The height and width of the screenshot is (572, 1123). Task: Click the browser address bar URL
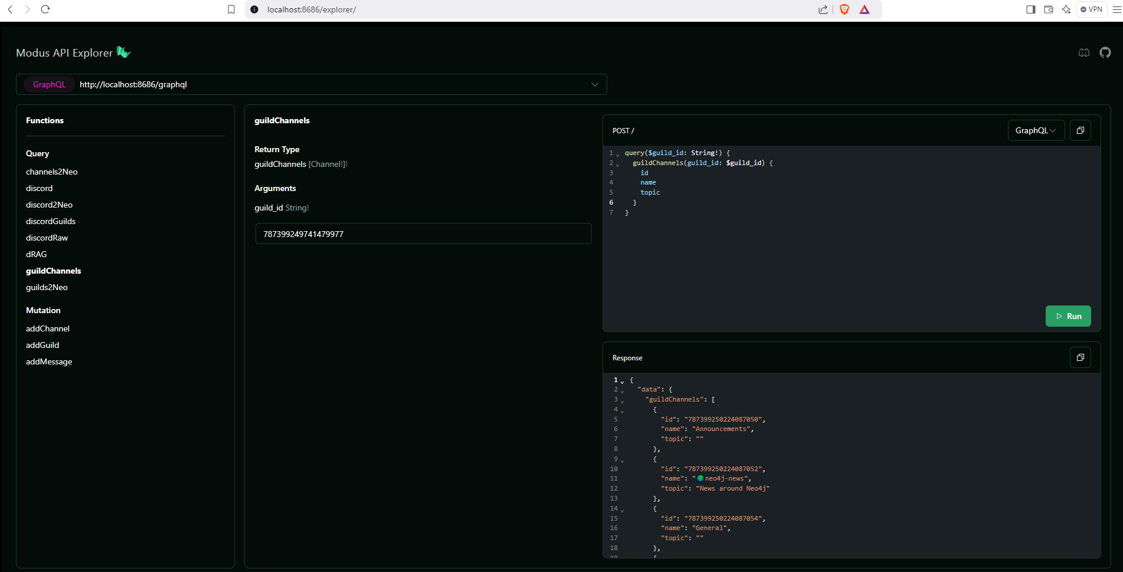pos(312,9)
